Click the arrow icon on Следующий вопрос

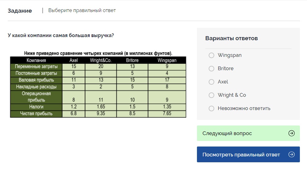291,133
